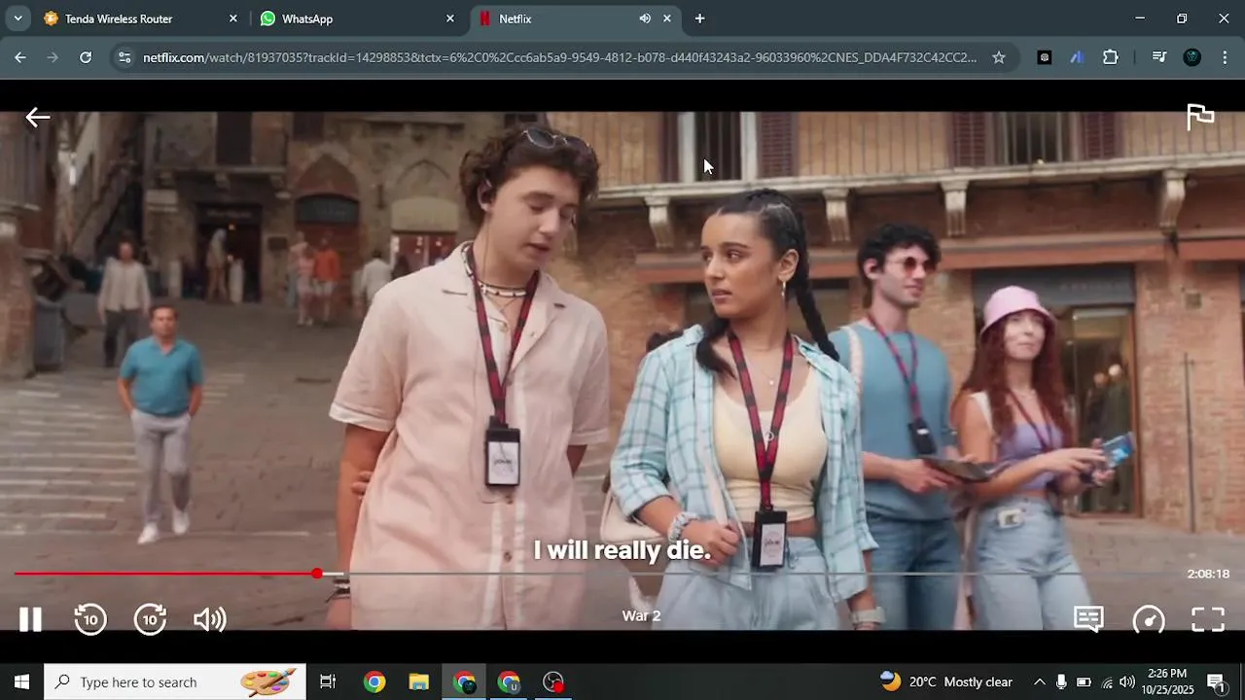Viewport: 1245px width, 700px height.
Task: Rewind the video 10 seconds
Action: pos(90,619)
